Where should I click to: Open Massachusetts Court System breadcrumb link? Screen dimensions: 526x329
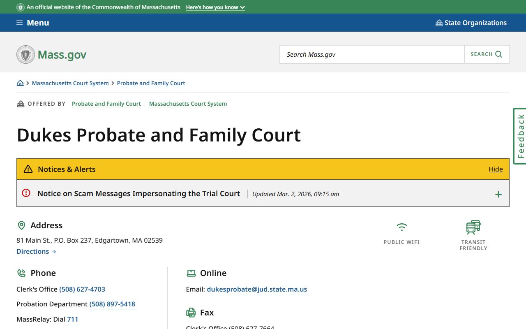pos(70,83)
